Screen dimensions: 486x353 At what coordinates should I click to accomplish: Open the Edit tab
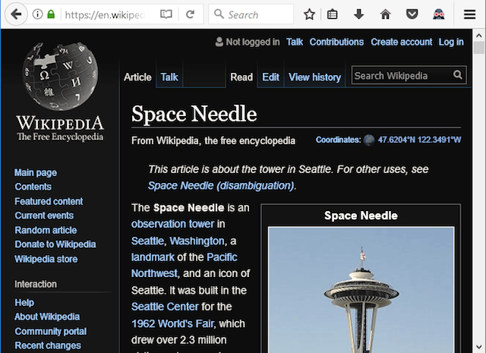270,77
